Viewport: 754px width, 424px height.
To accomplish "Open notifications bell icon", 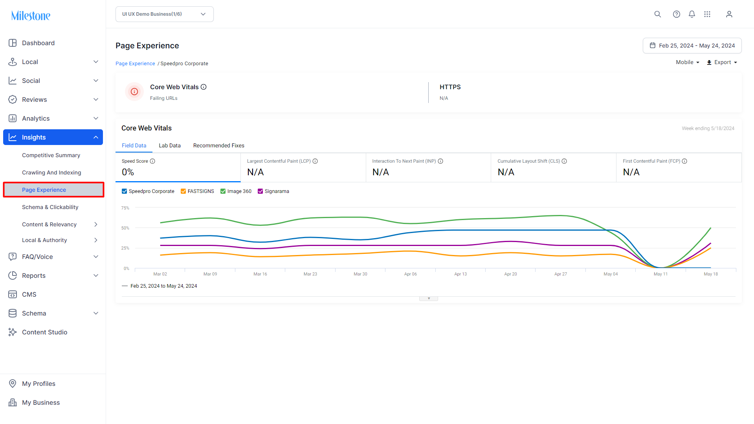I will pyautogui.click(x=692, y=14).
